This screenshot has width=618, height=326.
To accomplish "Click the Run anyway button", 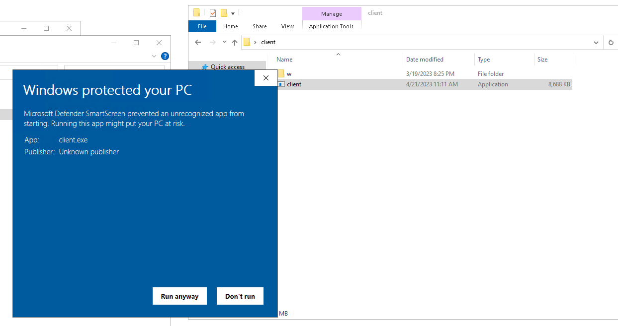I will tap(179, 296).
